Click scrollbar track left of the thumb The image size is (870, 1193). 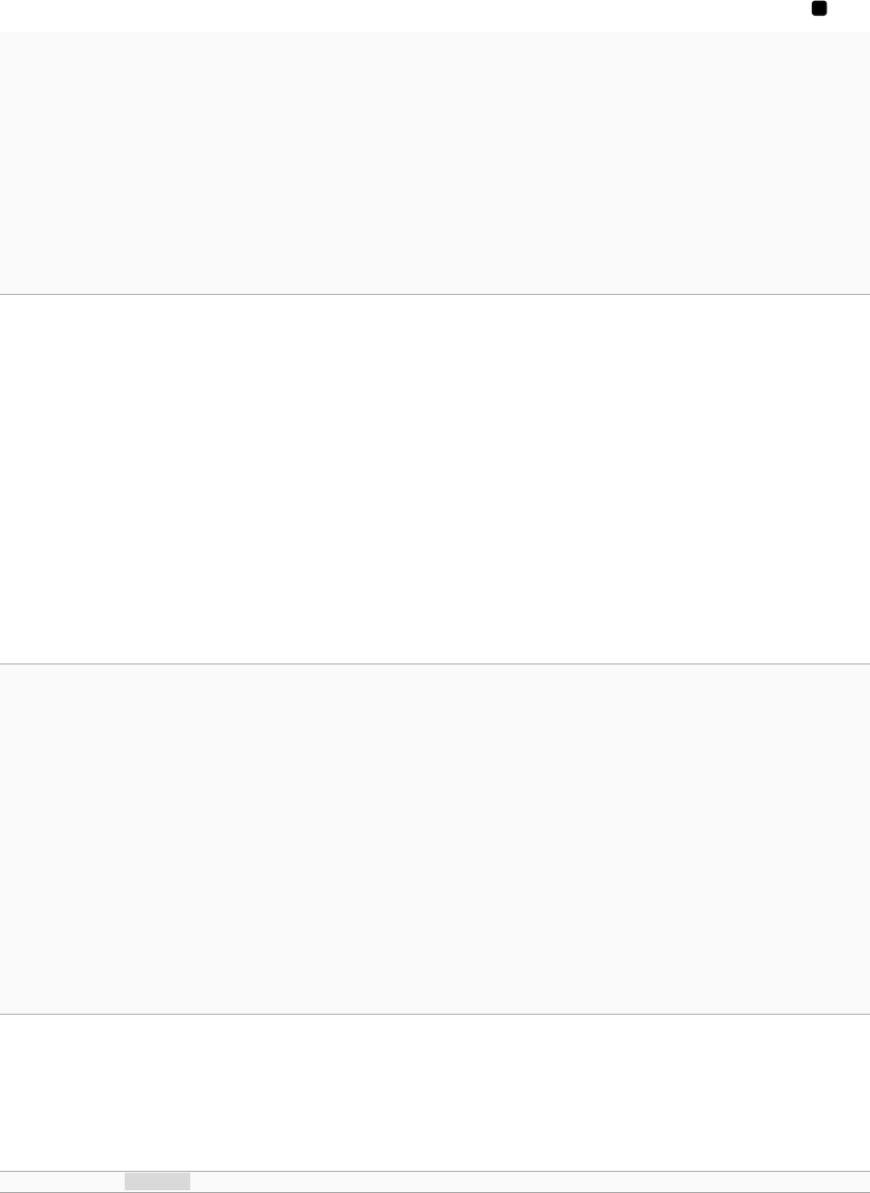[62, 1181]
